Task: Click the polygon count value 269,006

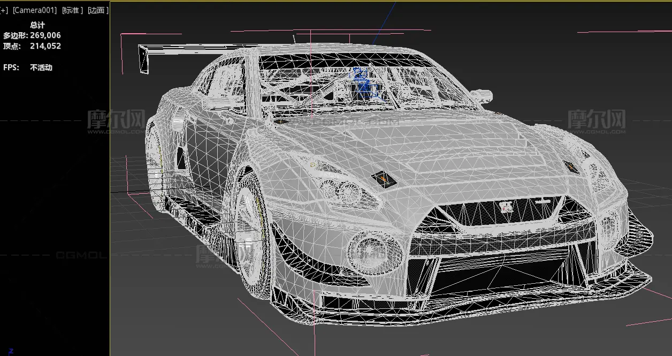Action: click(x=45, y=35)
